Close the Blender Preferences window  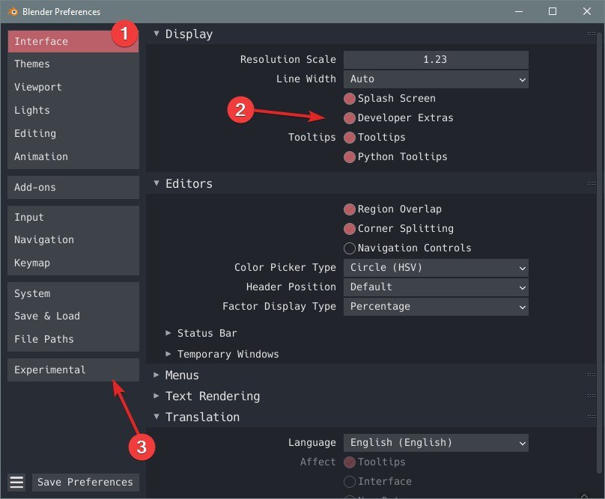587,11
